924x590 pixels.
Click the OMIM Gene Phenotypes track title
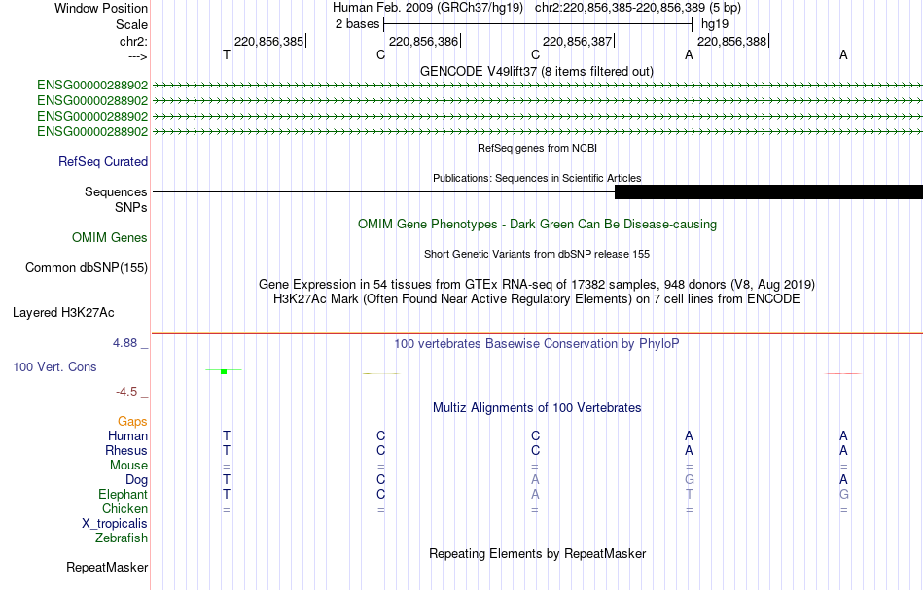point(538,224)
